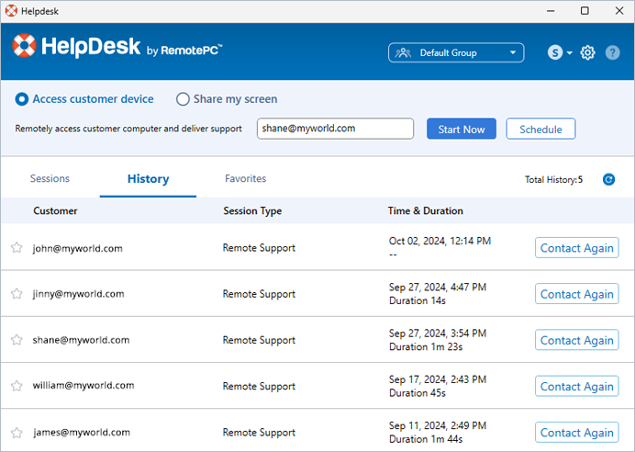
Task: Select Access customer device option
Action: tap(23, 99)
